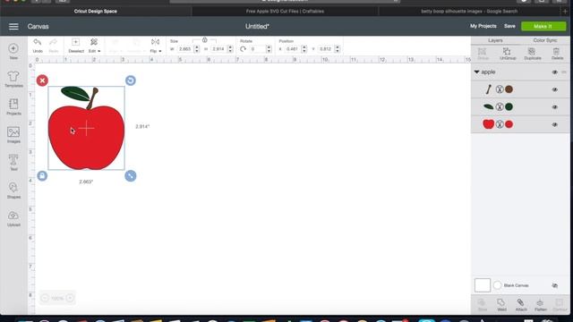Toggle the aspect ratio lock above Size
Image resolution: width=573 pixels, height=322 pixels.
pyautogui.click(x=205, y=39)
